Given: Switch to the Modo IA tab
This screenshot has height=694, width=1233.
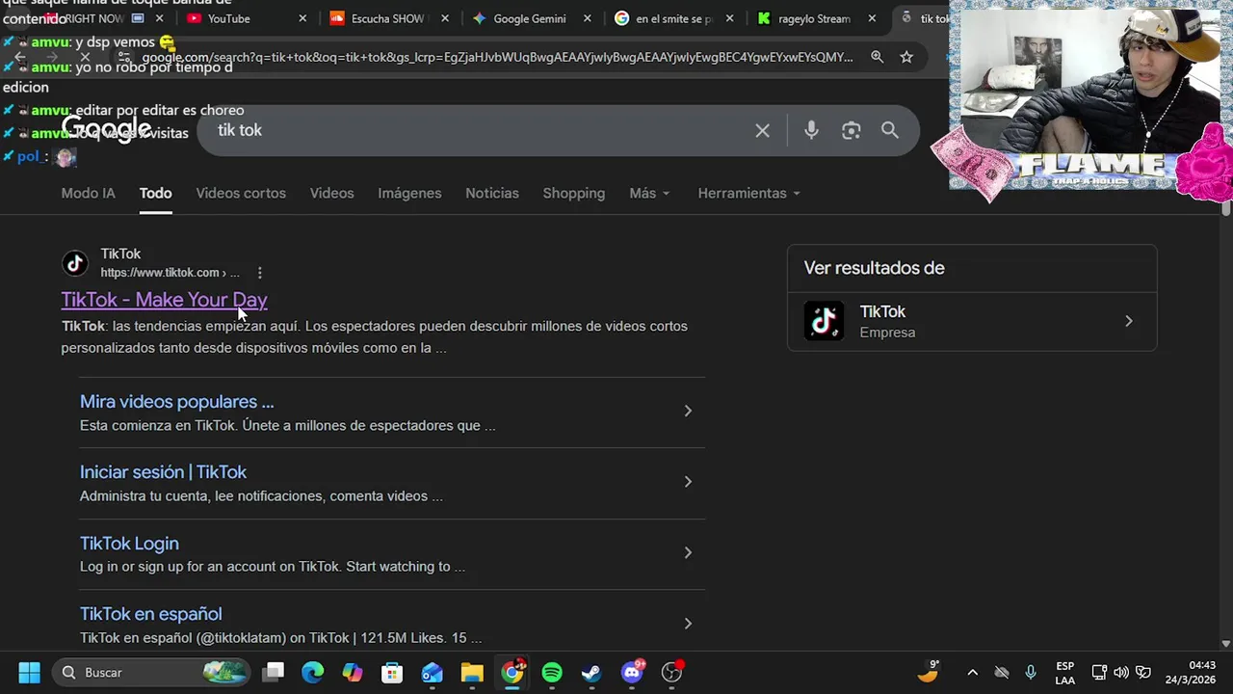Looking at the screenshot, I should (x=88, y=193).
